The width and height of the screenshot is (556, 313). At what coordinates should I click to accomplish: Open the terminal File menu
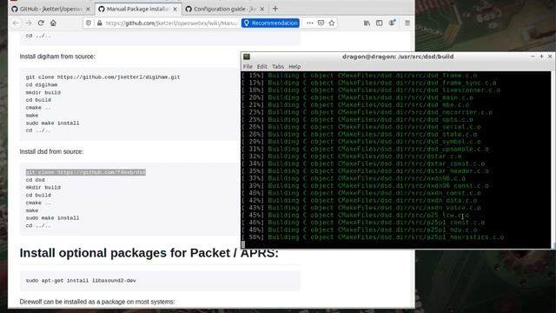[248, 67]
